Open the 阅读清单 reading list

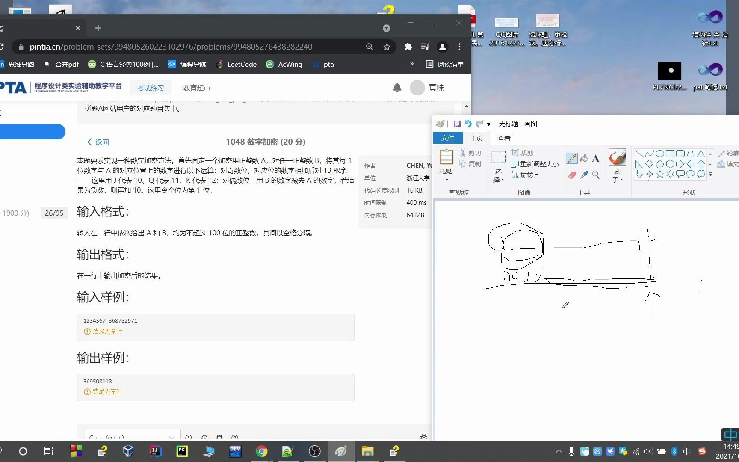coord(445,64)
